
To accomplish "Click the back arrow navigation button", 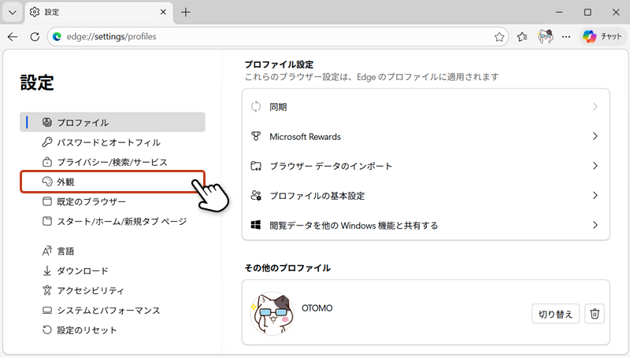I will click(13, 37).
